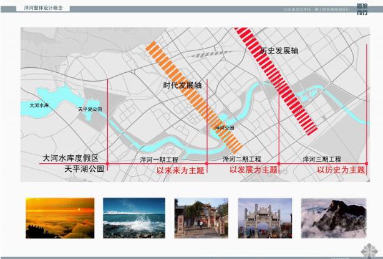Click the large 天平湖公园 text below the timeline
The width and height of the screenshot is (383, 259).
[x=84, y=169]
